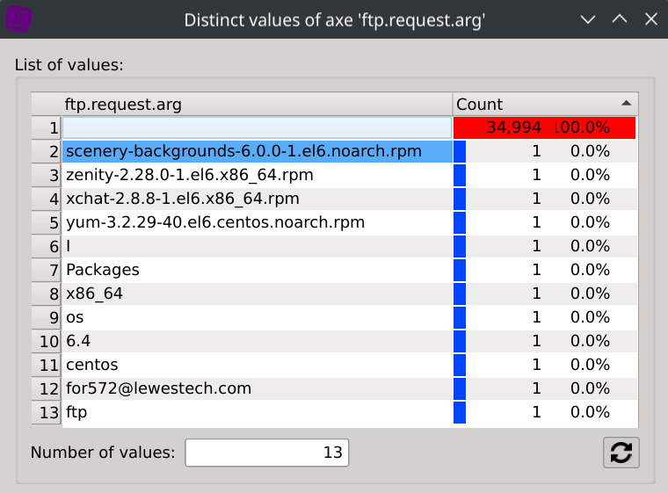The height and width of the screenshot is (493, 668).
Task: Click the Count column sort arrow
Action: point(625,104)
